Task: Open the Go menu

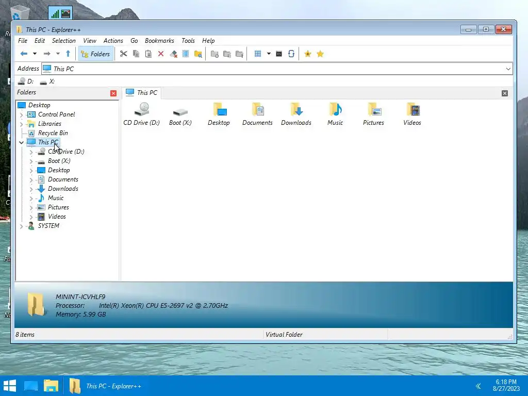Action: tap(134, 40)
